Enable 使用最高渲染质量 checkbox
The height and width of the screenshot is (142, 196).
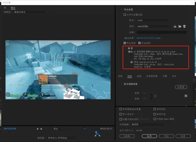(121, 109)
